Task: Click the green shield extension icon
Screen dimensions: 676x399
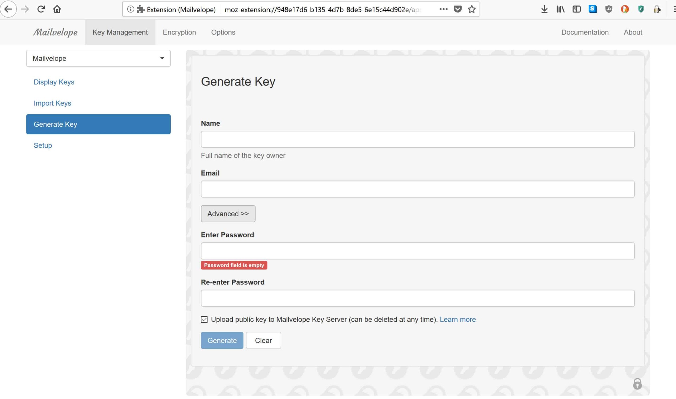Action: coord(641,10)
